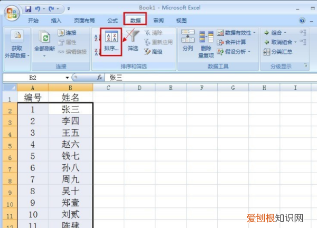The image size is (317, 228).
Task: Open the 假设分析 what-if menu
Action: coord(234,52)
